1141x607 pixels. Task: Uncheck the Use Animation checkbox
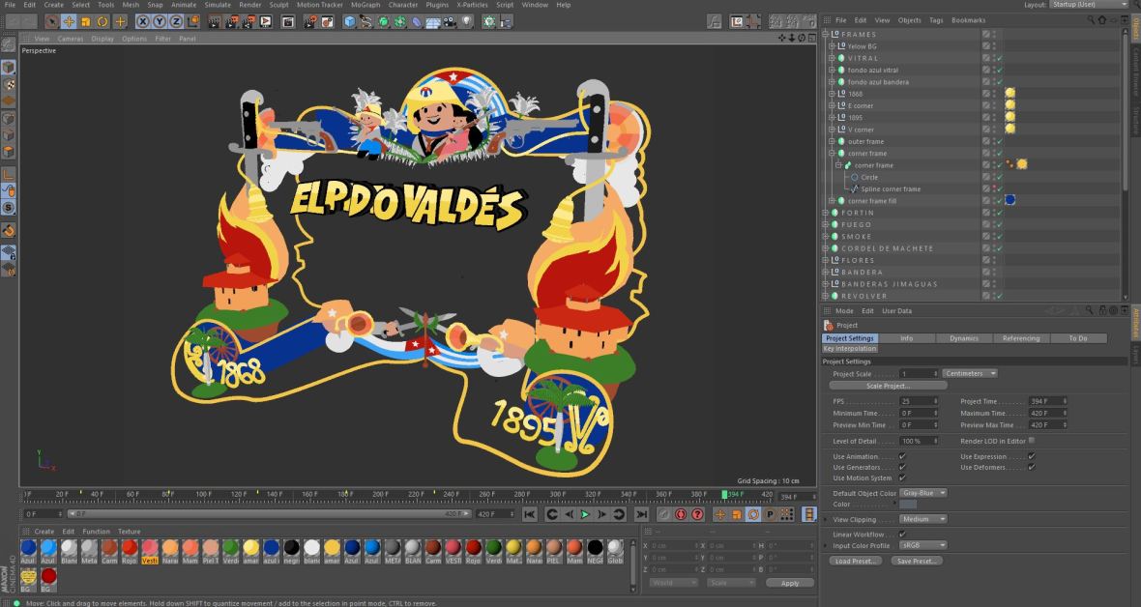tap(902, 456)
